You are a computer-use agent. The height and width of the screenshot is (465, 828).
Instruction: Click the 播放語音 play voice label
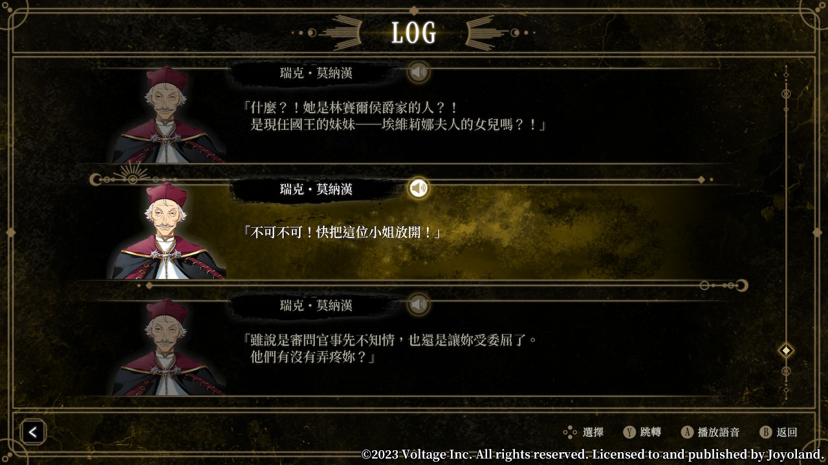719,432
